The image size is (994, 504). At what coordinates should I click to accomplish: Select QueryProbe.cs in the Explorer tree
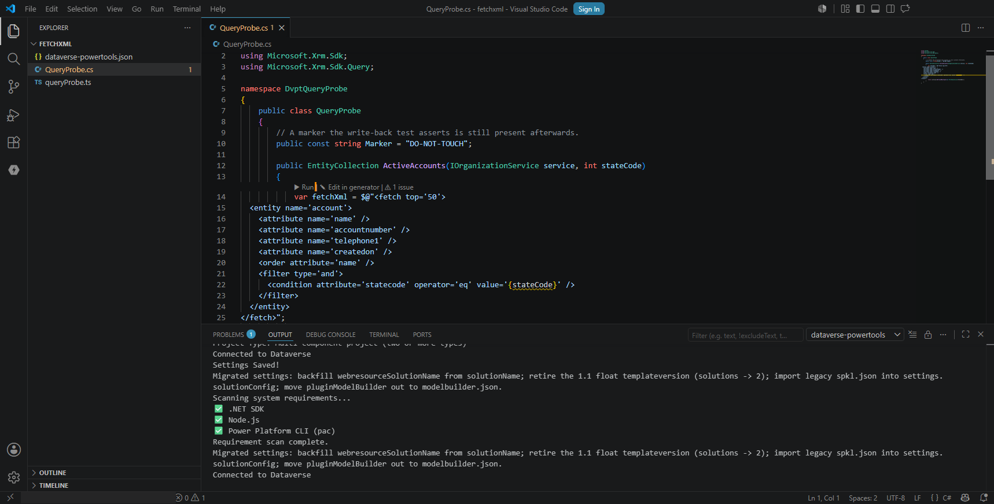(x=114, y=69)
